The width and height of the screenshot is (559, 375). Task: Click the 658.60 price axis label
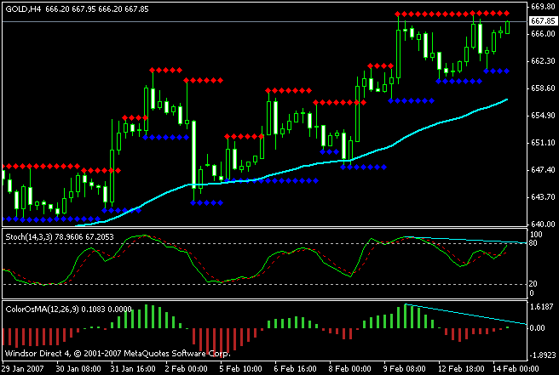[x=543, y=88]
